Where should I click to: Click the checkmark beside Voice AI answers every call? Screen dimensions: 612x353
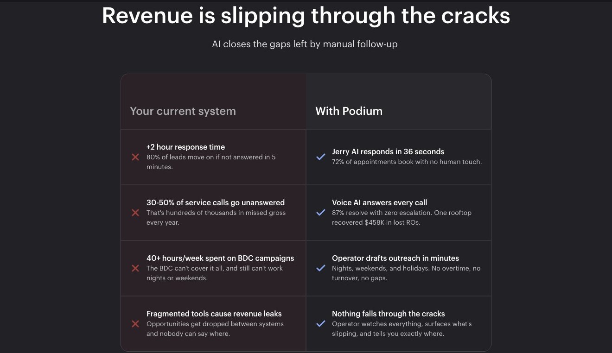tap(320, 213)
